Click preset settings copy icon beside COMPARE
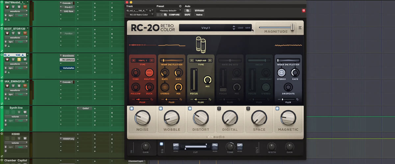 coord(165,15)
